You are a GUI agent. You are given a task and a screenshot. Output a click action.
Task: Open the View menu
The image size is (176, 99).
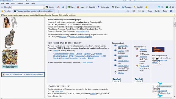[x=13, y=4]
